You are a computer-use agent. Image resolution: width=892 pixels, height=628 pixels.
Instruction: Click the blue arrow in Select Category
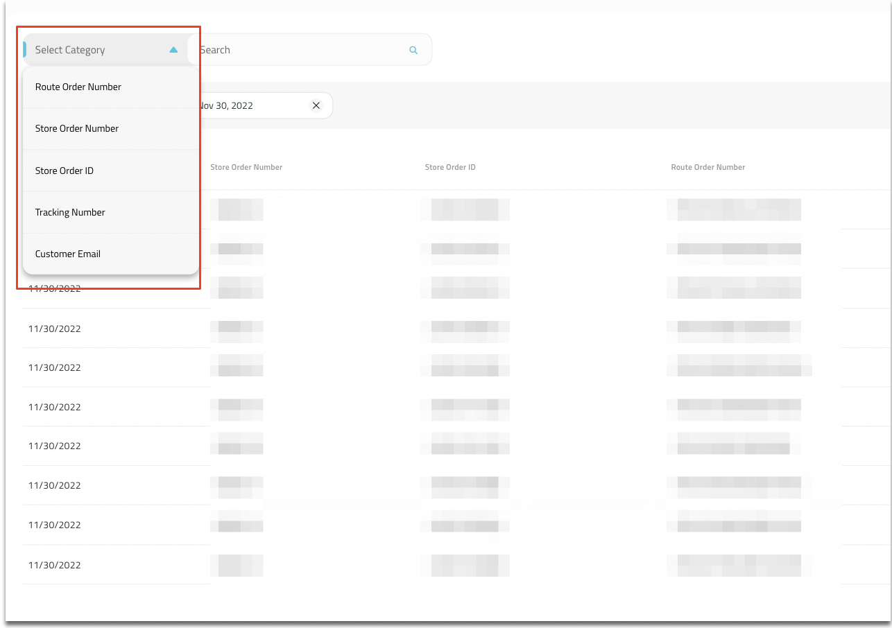(173, 50)
